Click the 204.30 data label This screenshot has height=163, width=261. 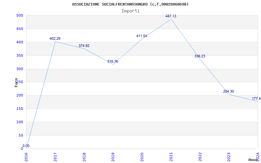[x=229, y=91]
